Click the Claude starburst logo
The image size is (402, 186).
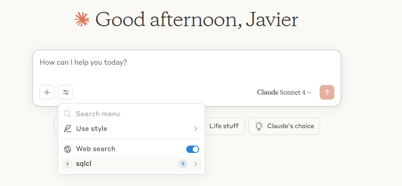[82, 19]
